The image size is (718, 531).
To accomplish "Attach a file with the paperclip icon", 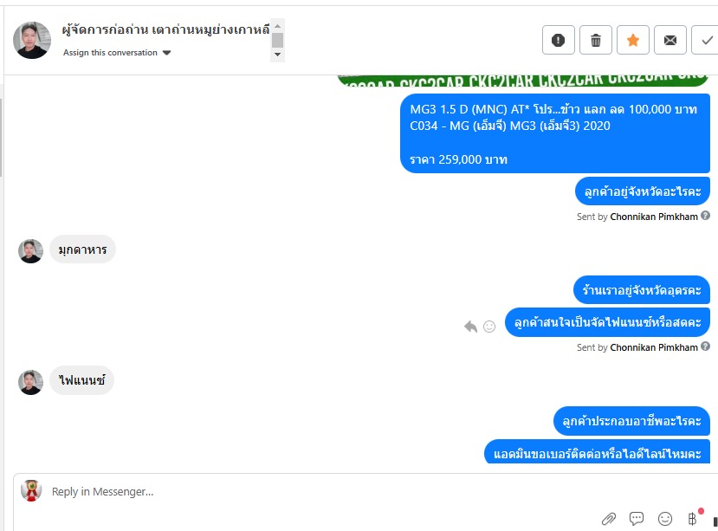I will click(609, 519).
